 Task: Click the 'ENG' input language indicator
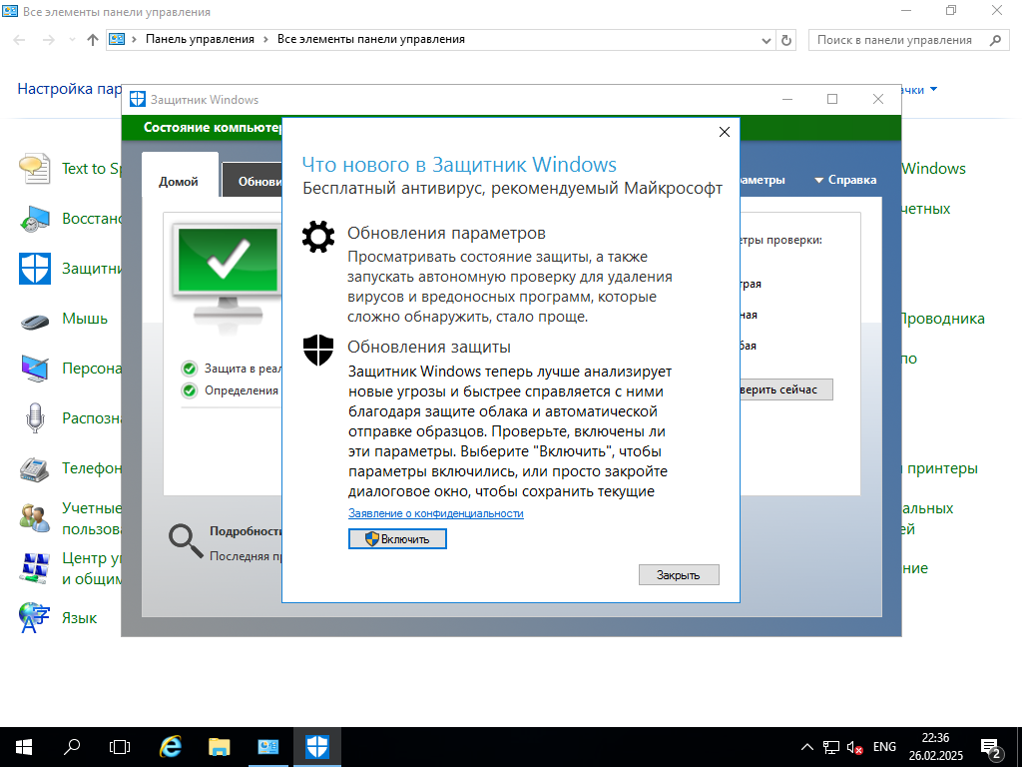point(884,747)
